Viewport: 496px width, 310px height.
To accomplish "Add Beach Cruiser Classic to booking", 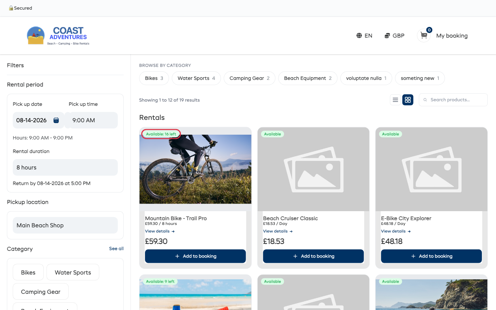I will coord(313,256).
